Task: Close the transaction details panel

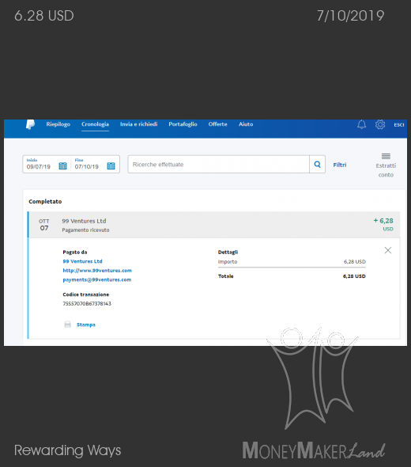Action: (x=388, y=250)
